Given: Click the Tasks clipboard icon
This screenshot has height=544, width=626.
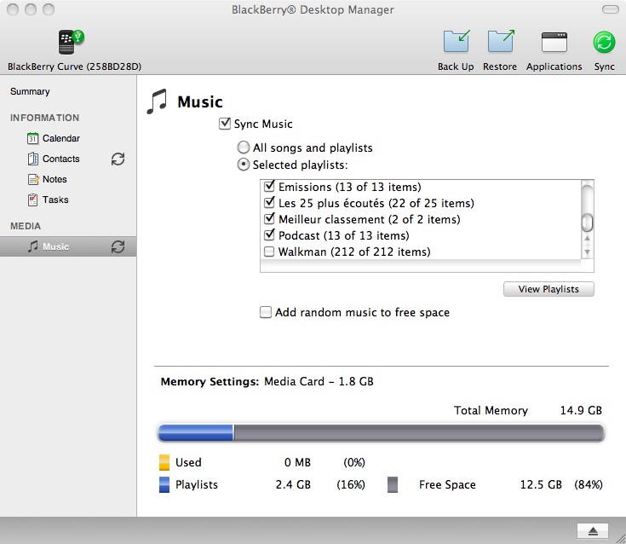Looking at the screenshot, I should (32, 200).
